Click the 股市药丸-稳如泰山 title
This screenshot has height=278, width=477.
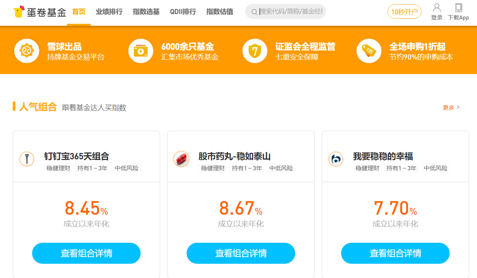pyautogui.click(x=235, y=156)
